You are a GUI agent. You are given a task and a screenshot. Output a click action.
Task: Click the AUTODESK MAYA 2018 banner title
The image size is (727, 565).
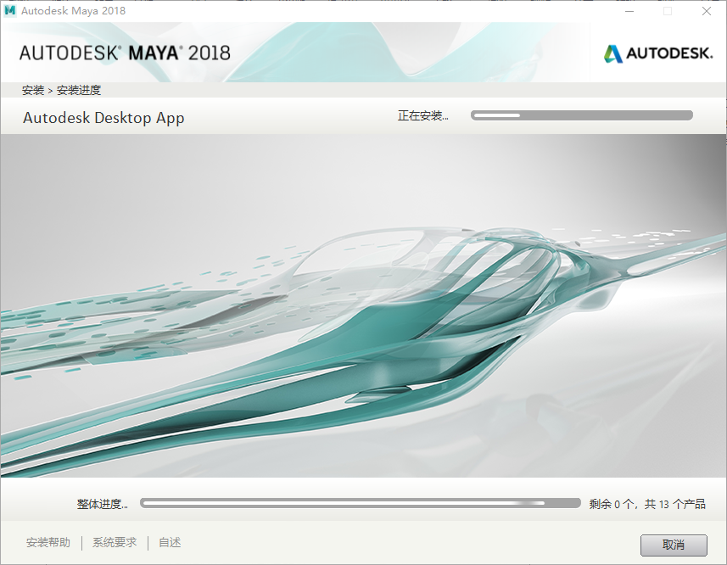pos(125,53)
